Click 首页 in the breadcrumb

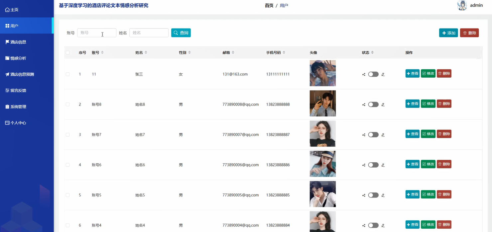click(x=269, y=6)
